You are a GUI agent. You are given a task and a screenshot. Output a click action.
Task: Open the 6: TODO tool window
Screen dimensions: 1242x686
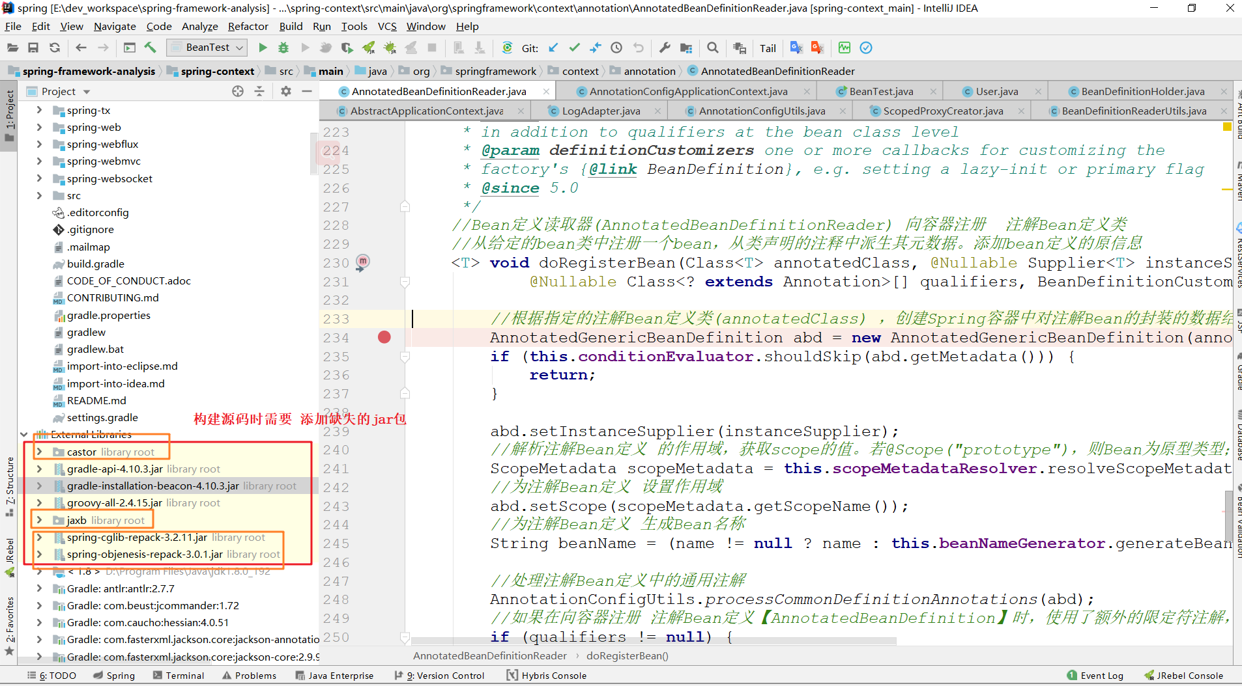(51, 676)
